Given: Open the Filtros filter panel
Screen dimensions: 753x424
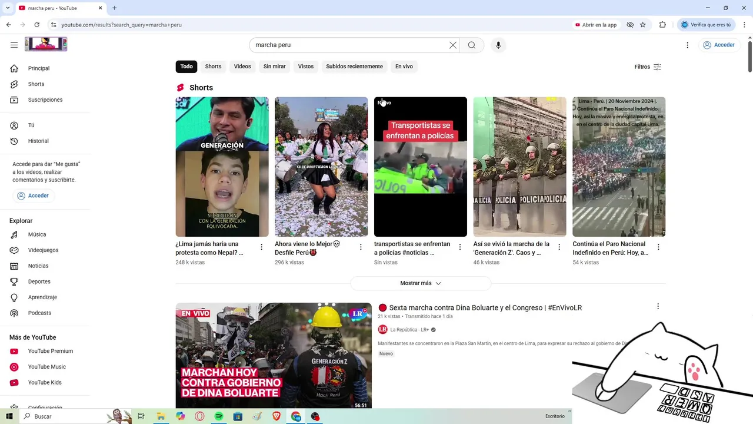Looking at the screenshot, I should click(648, 67).
